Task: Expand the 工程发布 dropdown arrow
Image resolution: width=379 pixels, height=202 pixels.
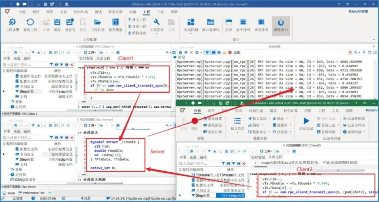Action: pos(156,34)
